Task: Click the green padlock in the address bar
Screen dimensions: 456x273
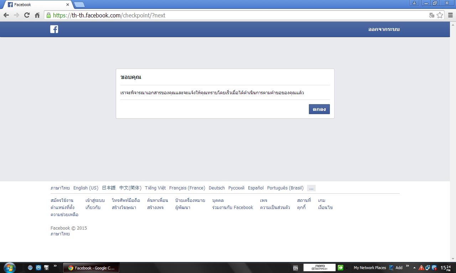Action: [x=49, y=15]
